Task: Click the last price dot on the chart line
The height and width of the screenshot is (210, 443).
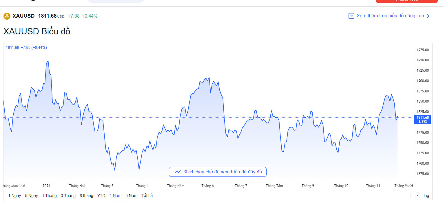Action: point(398,117)
